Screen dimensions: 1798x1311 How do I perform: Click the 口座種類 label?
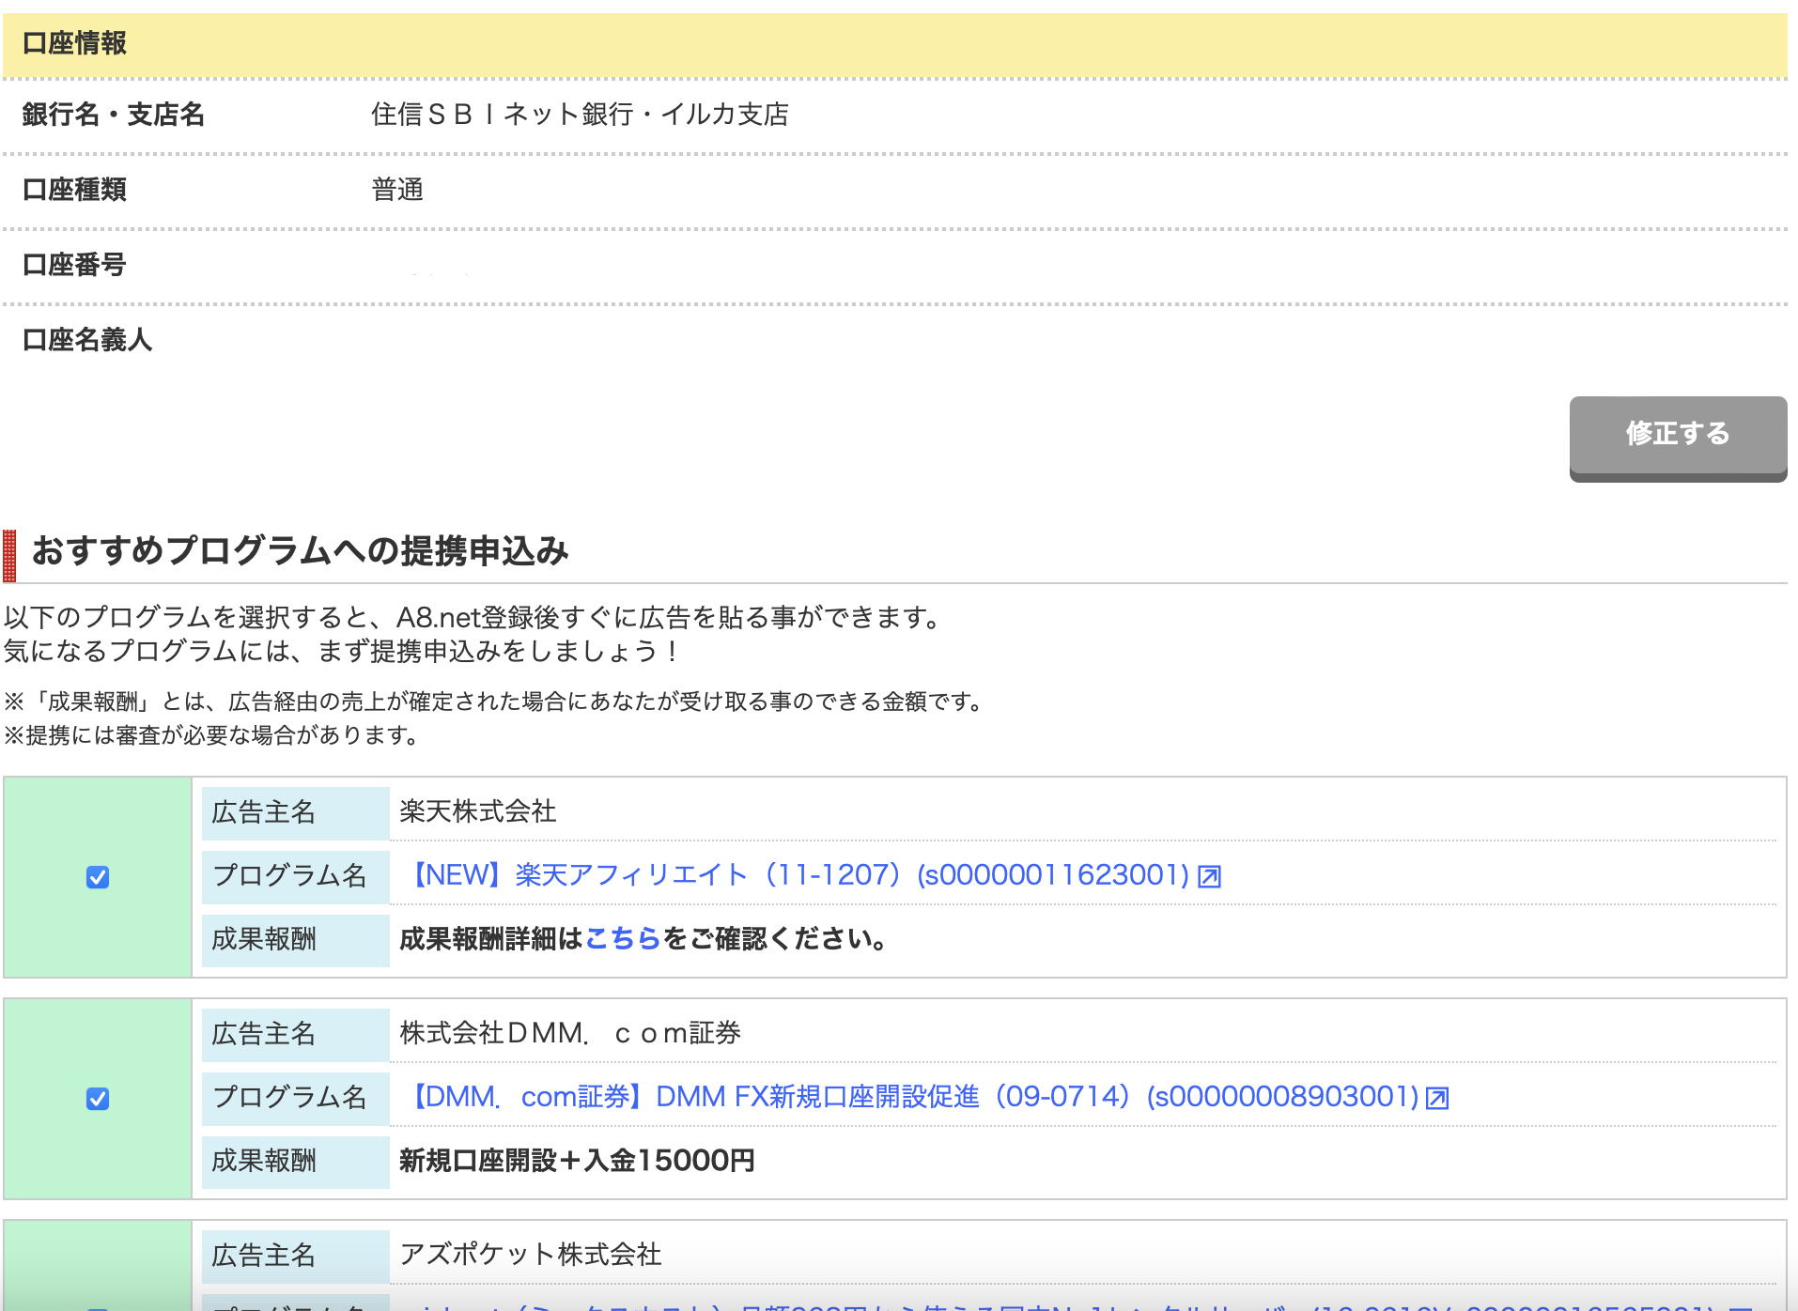pos(74,190)
